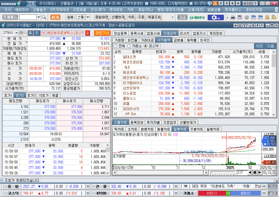Image resolution: width=279 pixels, height=197 pixels.
Task: Click the monitor icon in title bar
Action: click(210, 3)
